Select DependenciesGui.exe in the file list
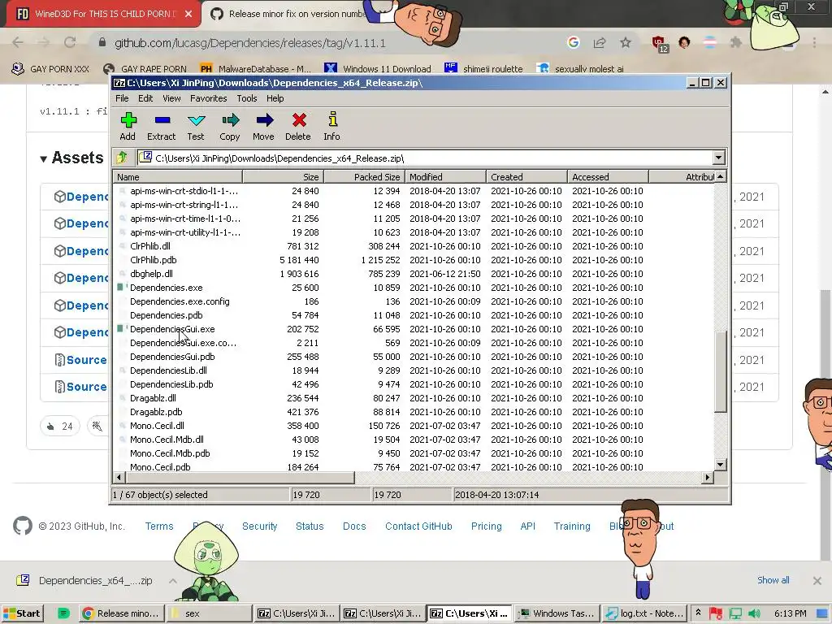 pyautogui.click(x=172, y=329)
